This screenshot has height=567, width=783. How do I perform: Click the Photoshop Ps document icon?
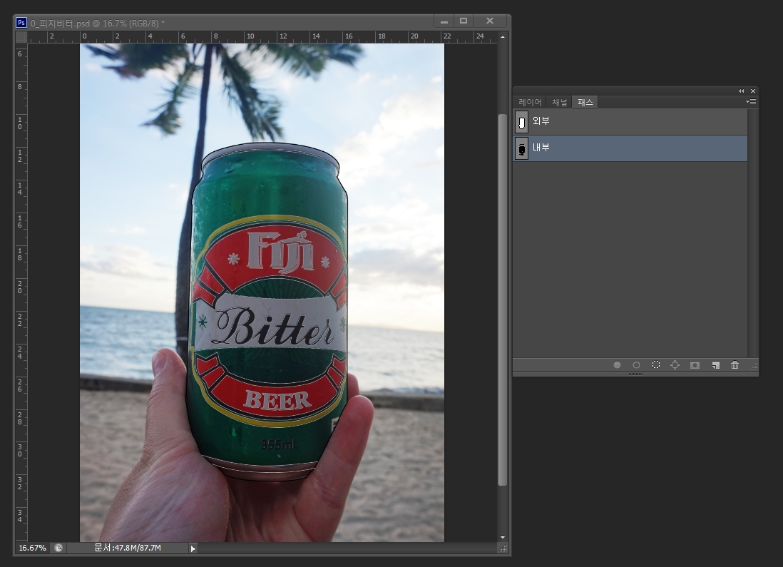[21, 23]
